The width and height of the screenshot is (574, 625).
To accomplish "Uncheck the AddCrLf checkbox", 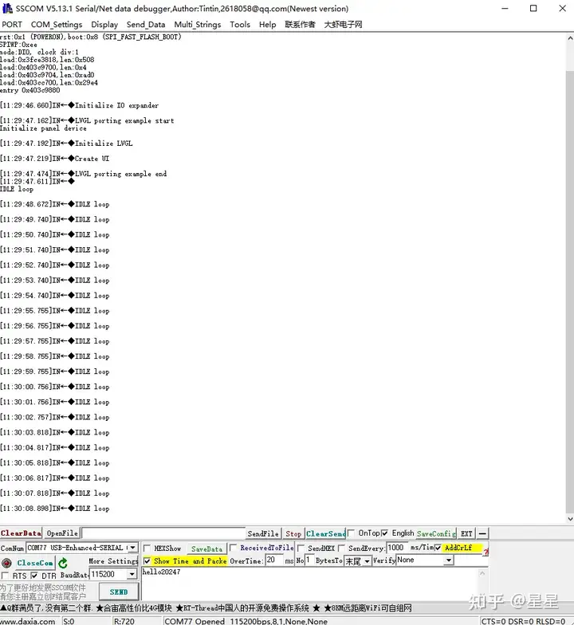I will [438, 548].
